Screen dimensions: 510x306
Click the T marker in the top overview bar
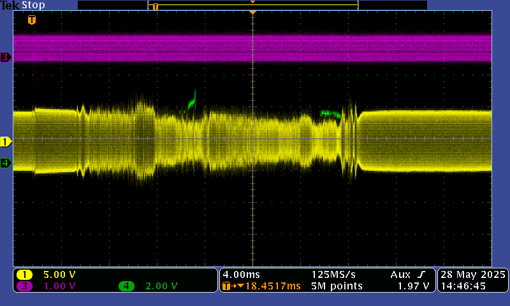pos(155,6)
